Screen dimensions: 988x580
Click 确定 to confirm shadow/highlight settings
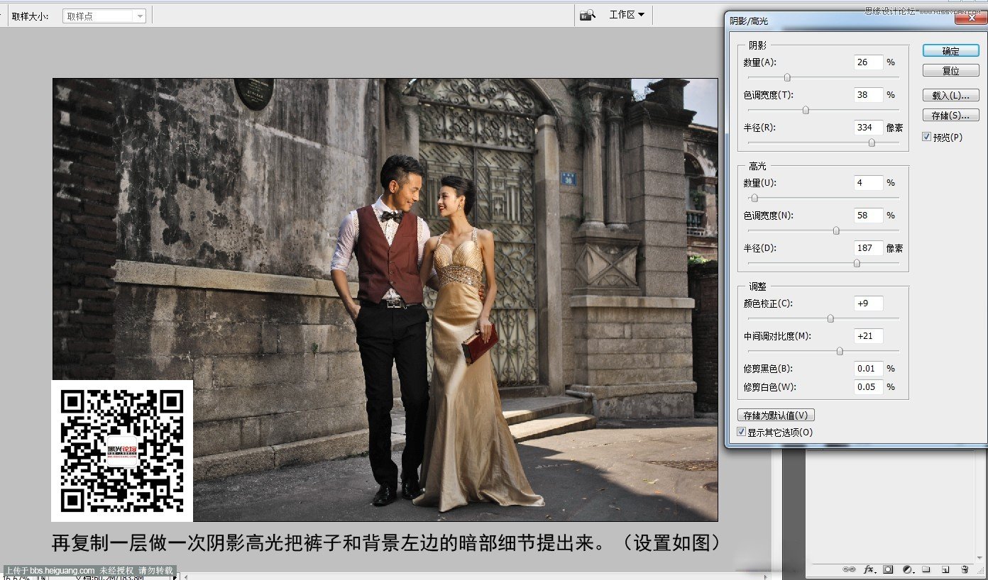click(950, 51)
